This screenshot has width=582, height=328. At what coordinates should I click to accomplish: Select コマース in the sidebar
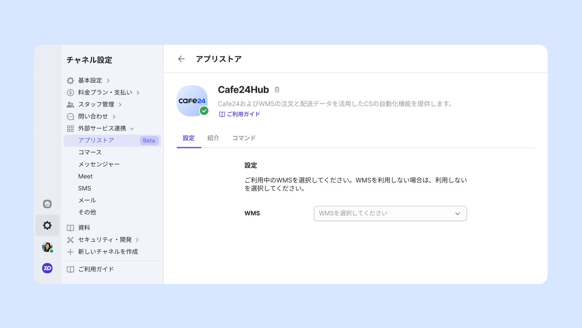[x=90, y=152]
